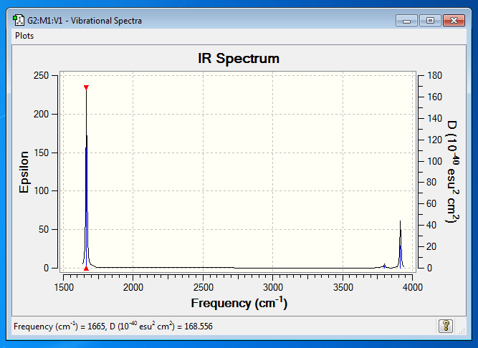Click left axis value 100
The width and height of the screenshot is (478, 348).
(41, 191)
